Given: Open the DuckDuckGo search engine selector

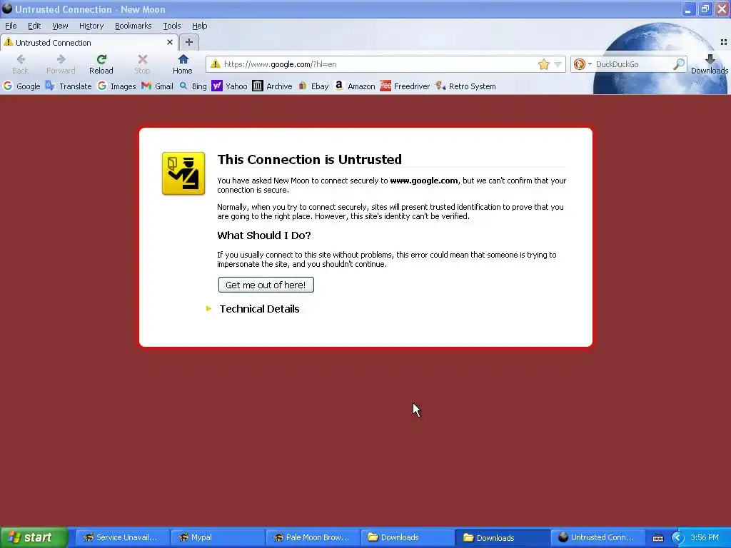Looking at the screenshot, I should tap(583, 64).
